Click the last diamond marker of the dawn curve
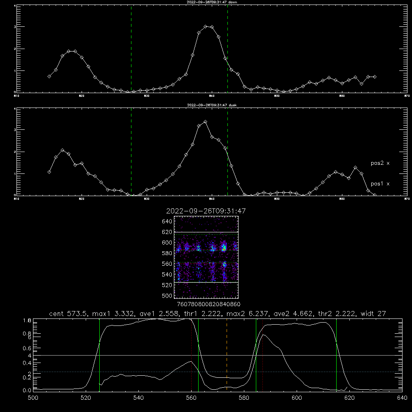412x412 pixels. [x=375, y=77]
